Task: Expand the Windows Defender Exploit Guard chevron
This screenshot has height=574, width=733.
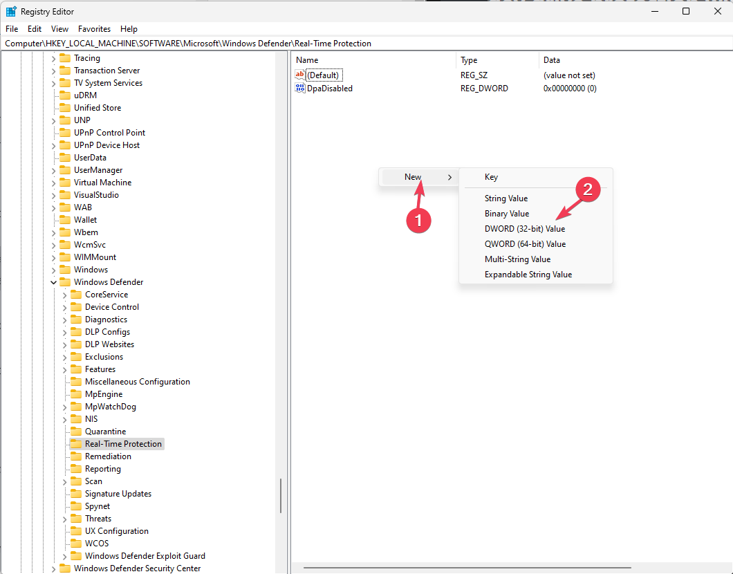Action: [x=64, y=556]
